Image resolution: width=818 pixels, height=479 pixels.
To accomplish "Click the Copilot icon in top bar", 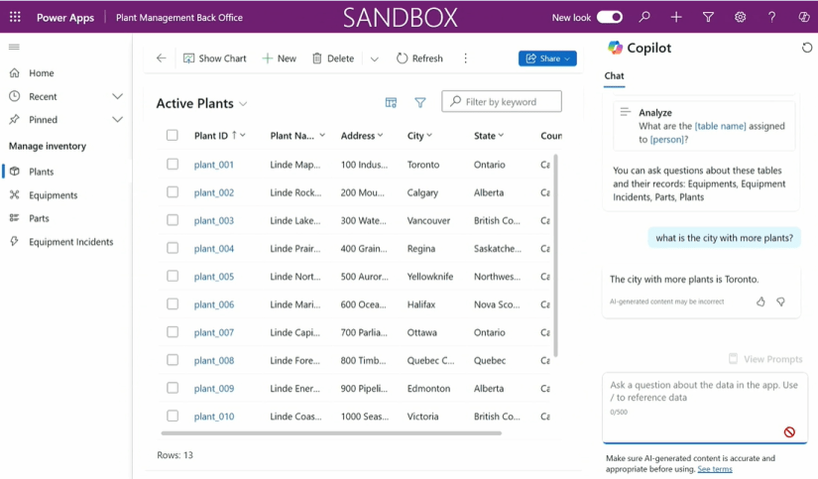I will point(804,17).
